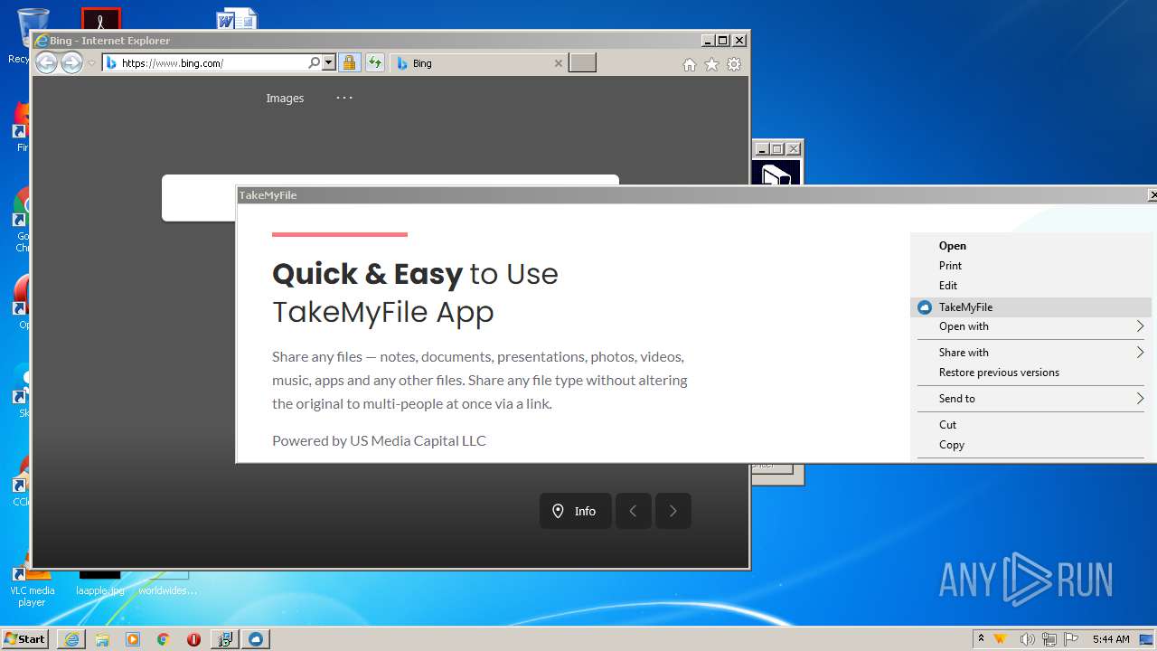Image resolution: width=1157 pixels, height=651 pixels.
Task: Open Favorites star in Internet Explorer
Action: pos(711,64)
